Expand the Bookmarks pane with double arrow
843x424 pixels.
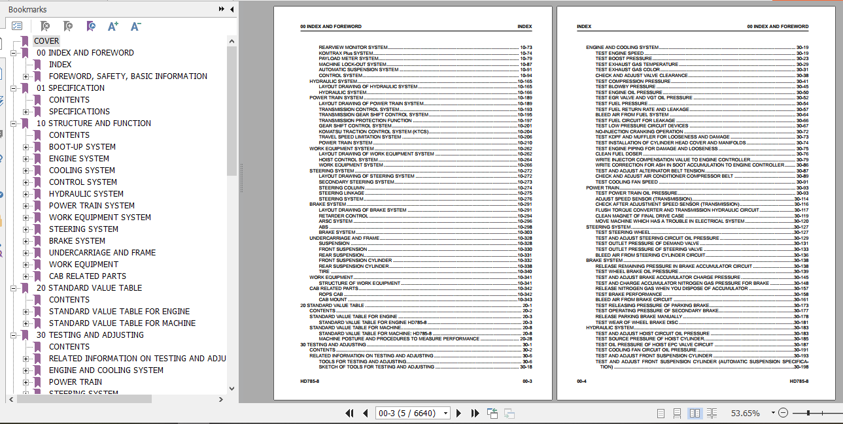222,9
